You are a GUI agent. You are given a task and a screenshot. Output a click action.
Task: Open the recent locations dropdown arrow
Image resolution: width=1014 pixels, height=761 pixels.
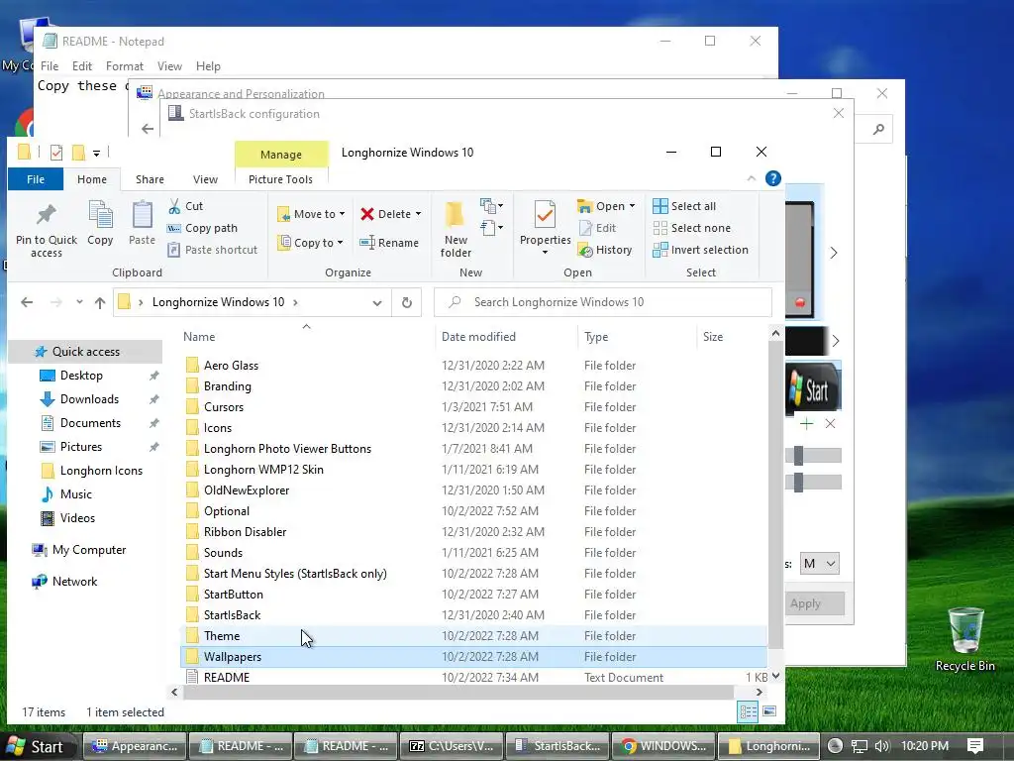click(79, 302)
